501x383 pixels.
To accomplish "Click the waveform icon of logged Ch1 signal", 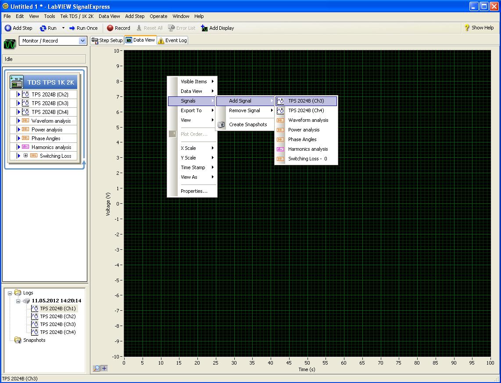I will point(35,309).
